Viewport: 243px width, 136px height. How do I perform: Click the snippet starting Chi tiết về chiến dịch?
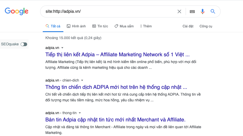(x=123, y=97)
